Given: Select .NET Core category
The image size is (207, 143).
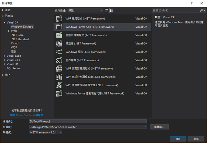Looking at the screenshot, I should 17,35.
